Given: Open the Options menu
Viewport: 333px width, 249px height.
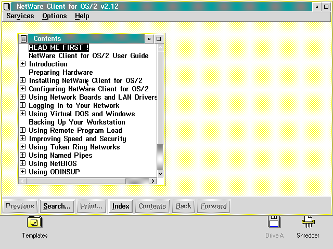Looking at the screenshot, I should pos(54,16).
